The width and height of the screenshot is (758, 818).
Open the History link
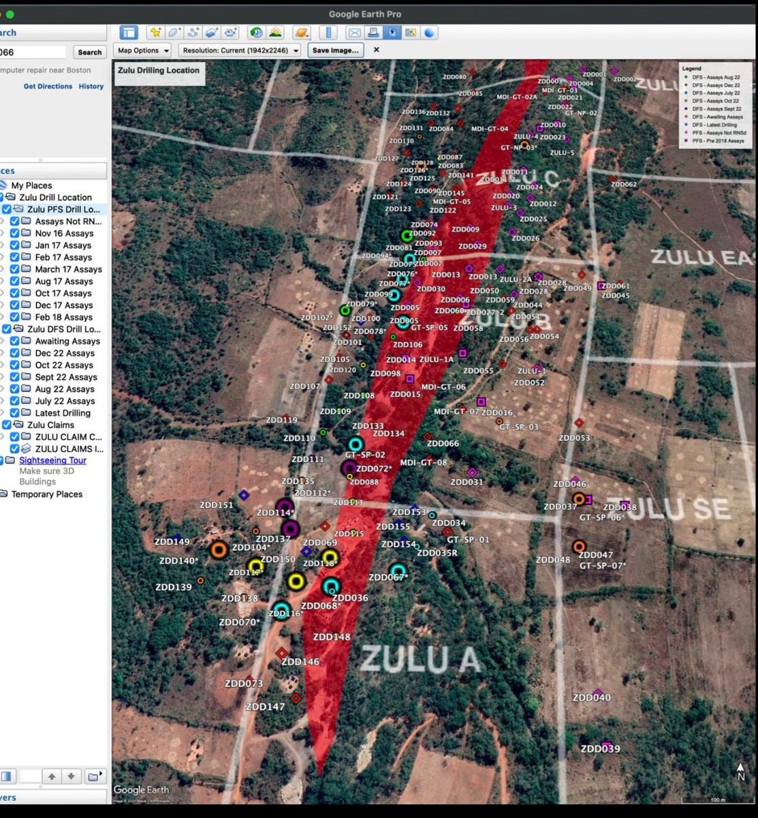click(91, 87)
